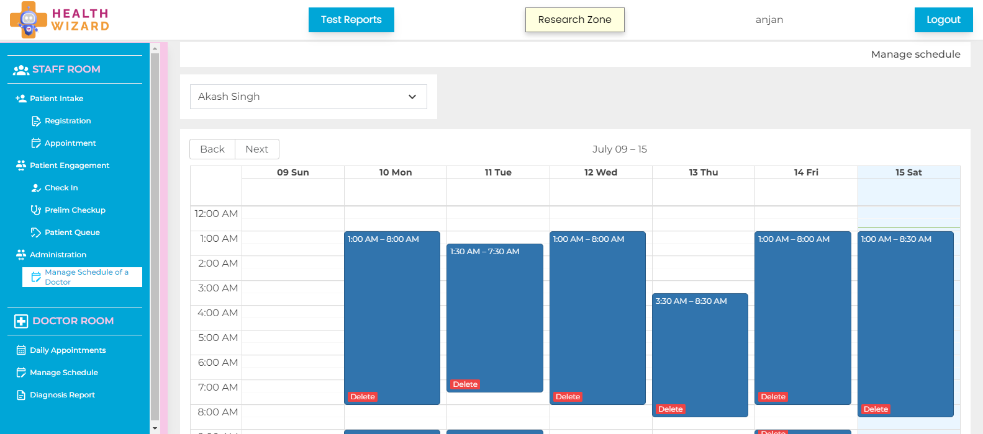Image resolution: width=983 pixels, height=434 pixels.
Task: Go to the Next week
Action: [x=256, y=149]
